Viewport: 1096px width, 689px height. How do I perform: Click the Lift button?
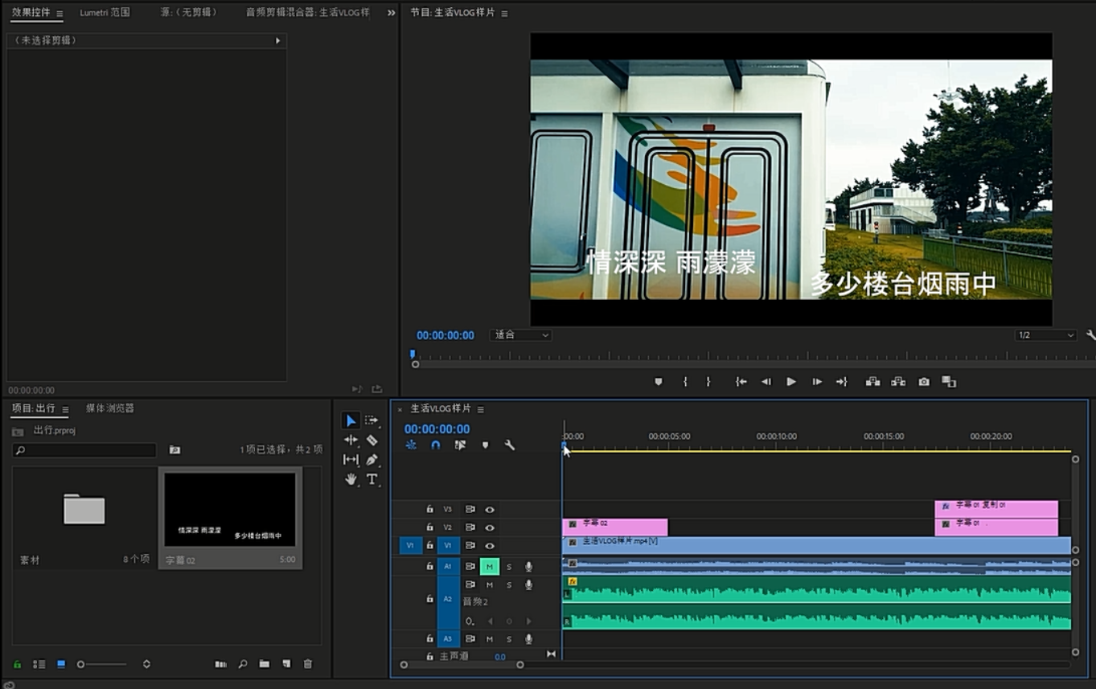coord(872,382)
